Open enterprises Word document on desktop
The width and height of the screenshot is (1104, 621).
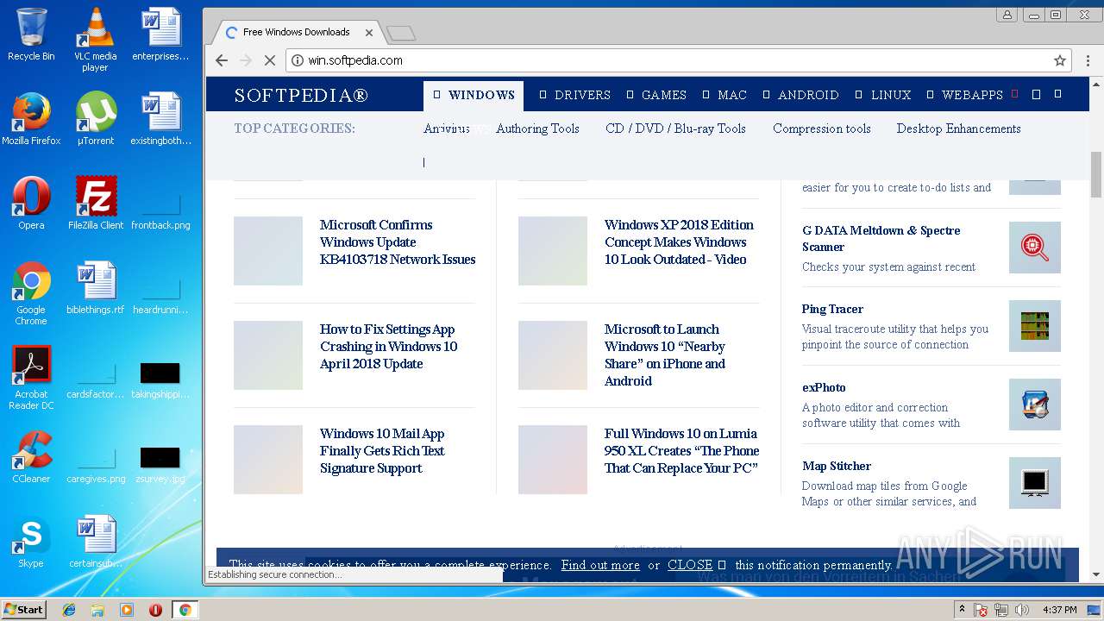160,34
